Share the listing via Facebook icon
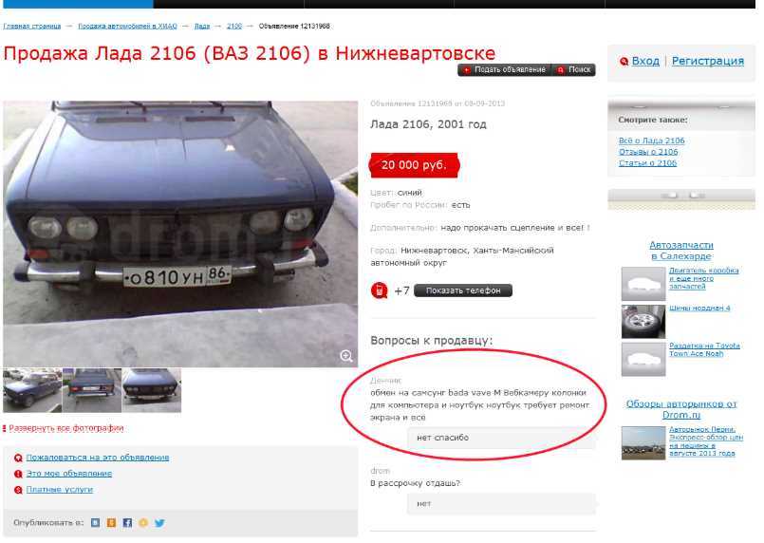This screenshot has height=543, width=764. pyautogui.click(x=127, y=522)
